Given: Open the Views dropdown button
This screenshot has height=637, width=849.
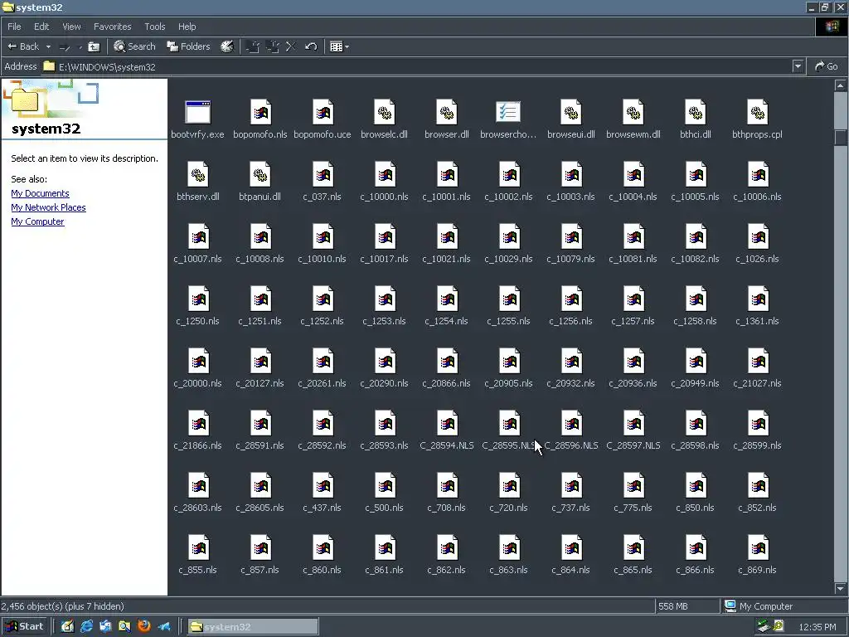Looking at the screenshot, I should pos(339,46).
